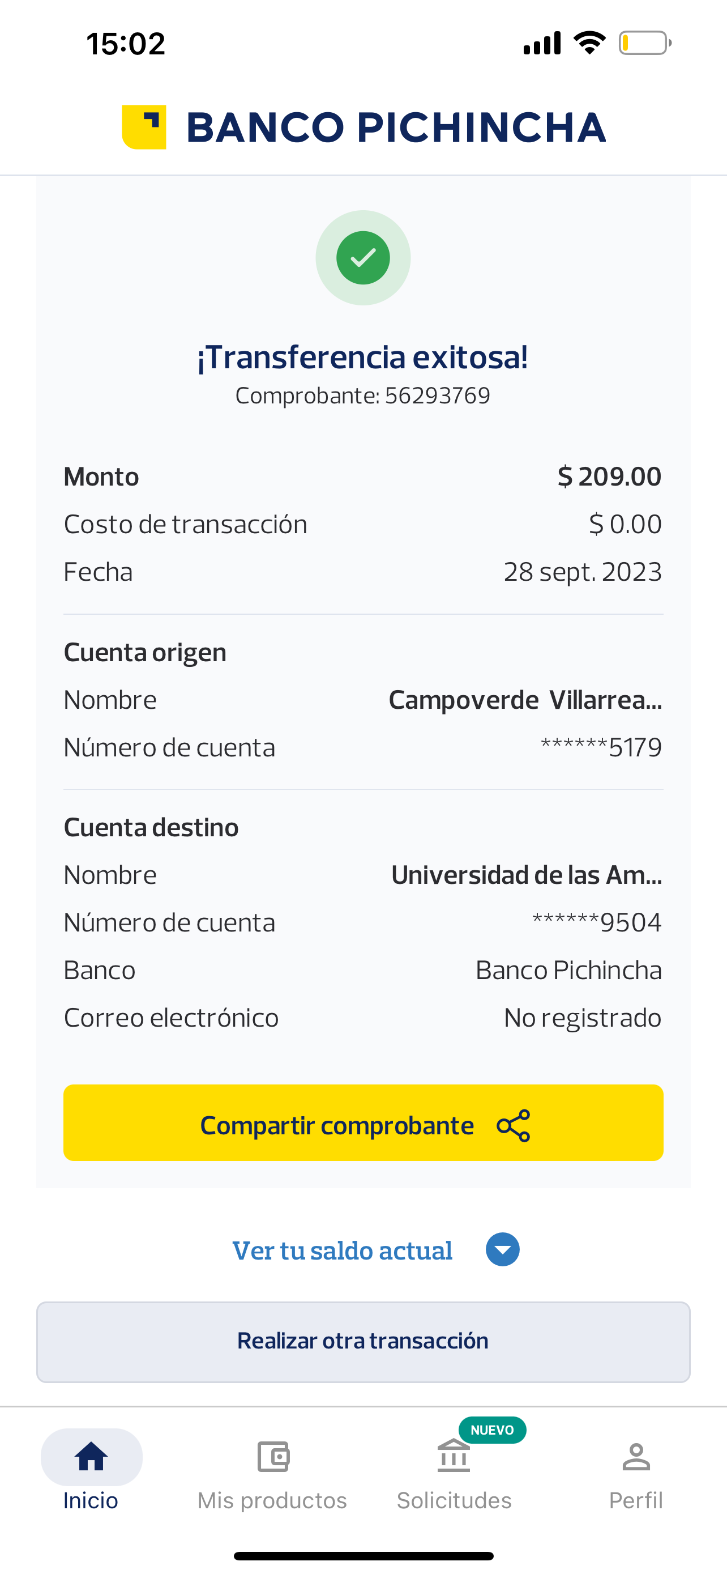Tap the NUEVO badge on Solicitudes
Viewport: 727px width, 1574px height.
[x=492, y=1431]
